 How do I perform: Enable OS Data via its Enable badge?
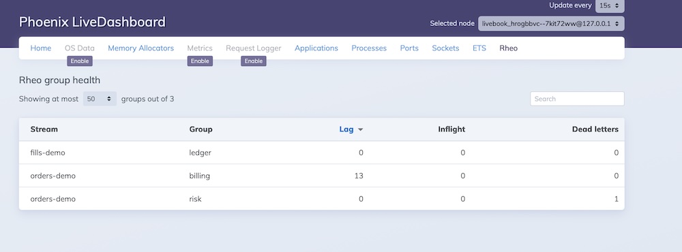coord(80,61)
